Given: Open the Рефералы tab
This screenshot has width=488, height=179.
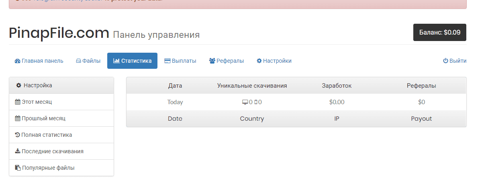Looking at the screenshot, I should pyautogui.click(x=227, y=61).
